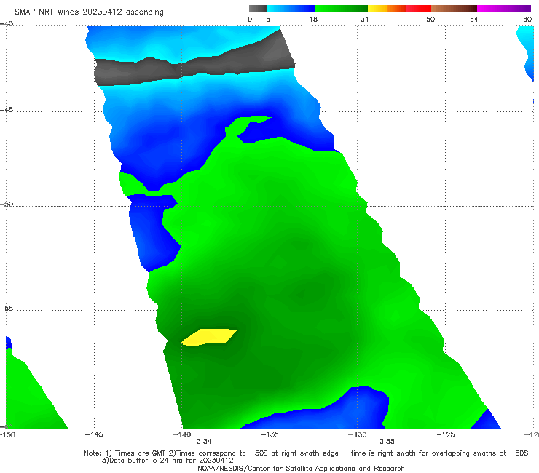The height and width of the screenshot is (473, 539).
Task: Click the longitude label '-130'
Action: click(358, 434)
